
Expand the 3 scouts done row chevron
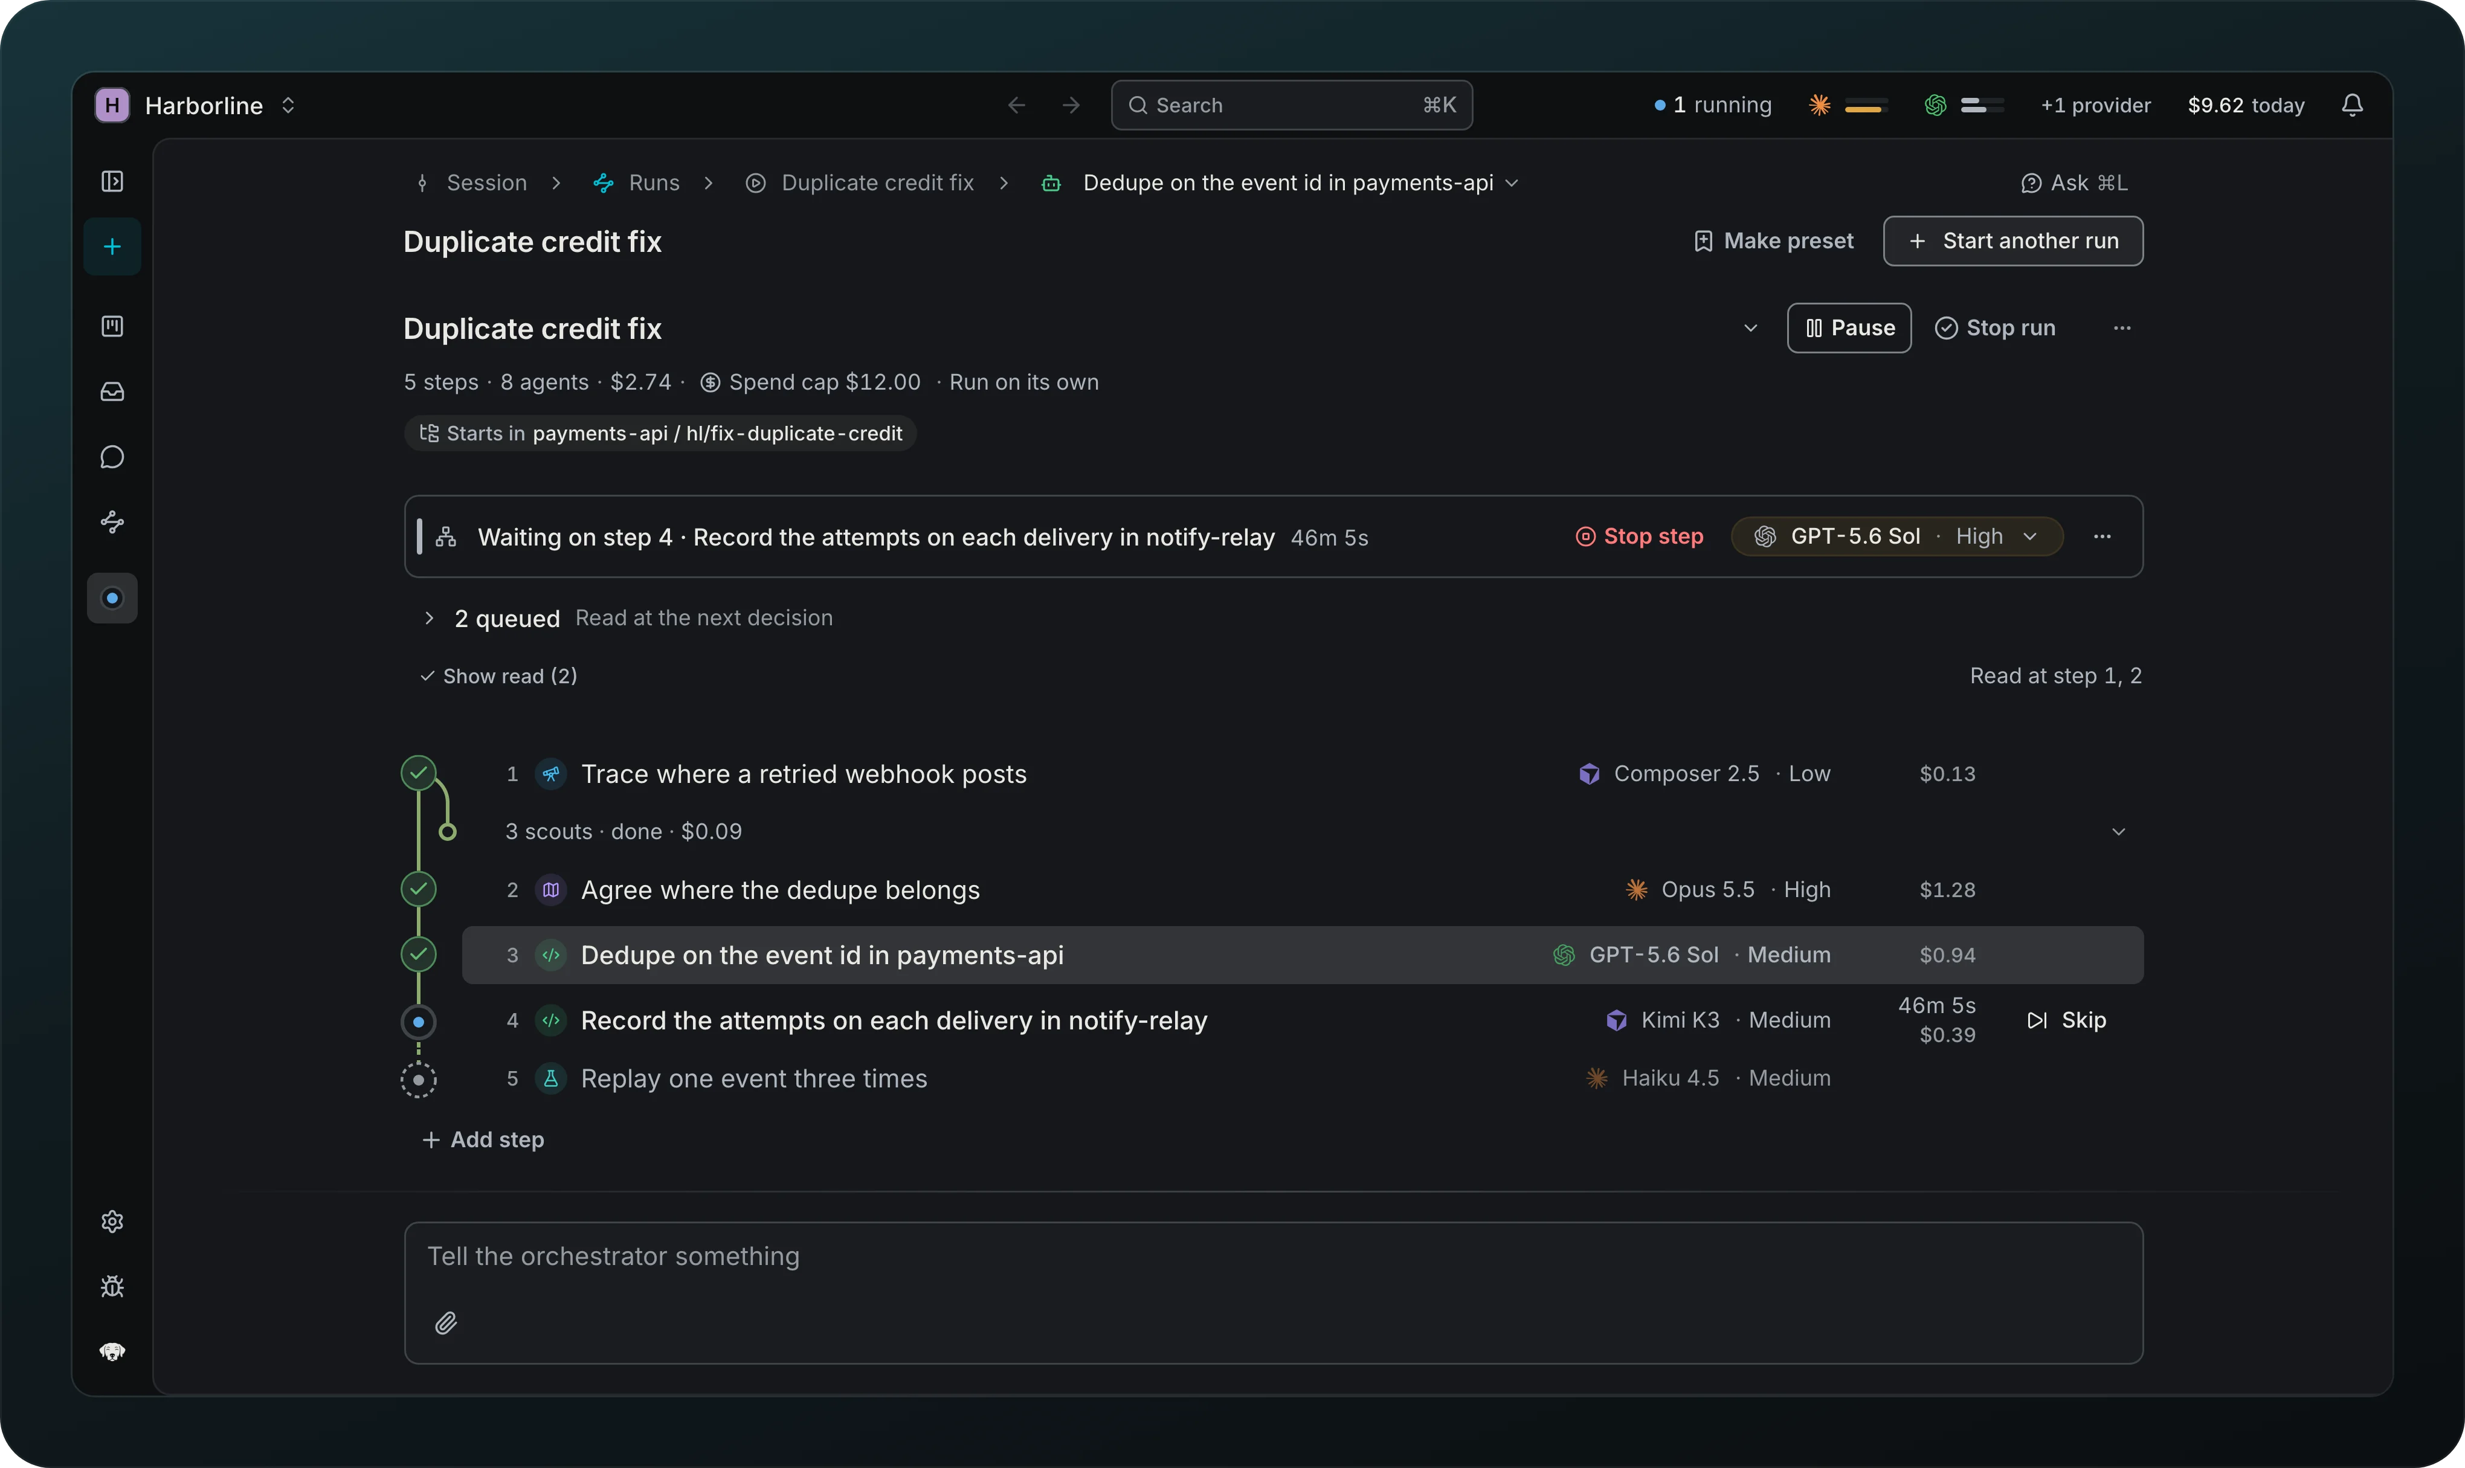[2118, 832]
